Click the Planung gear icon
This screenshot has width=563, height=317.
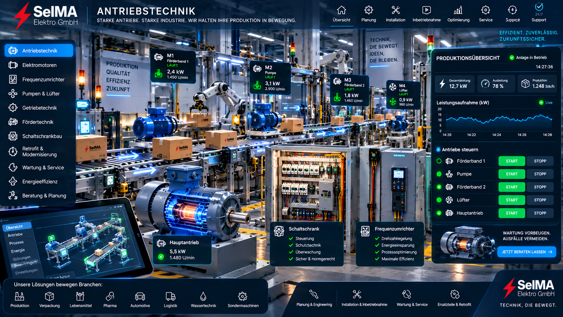point(369,10)
